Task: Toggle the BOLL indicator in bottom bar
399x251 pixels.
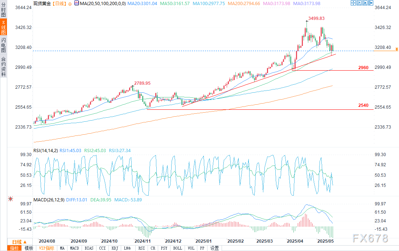Action: pos(177,248)
